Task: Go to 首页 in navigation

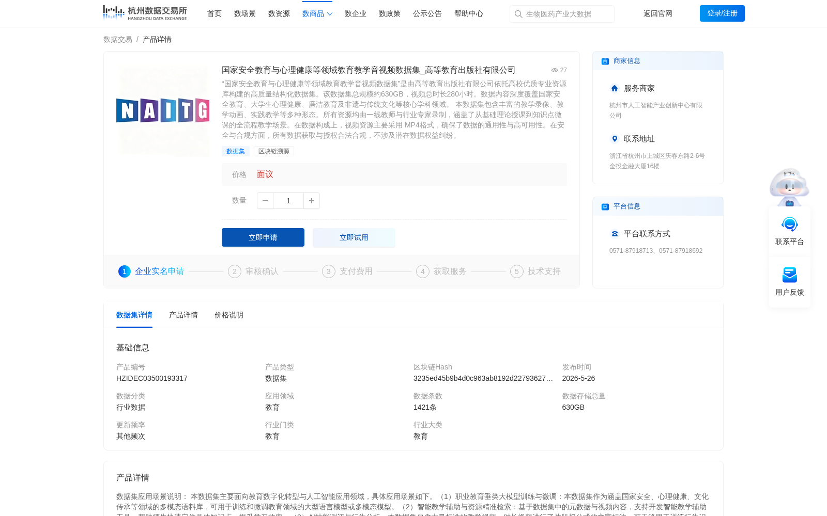Action: 215,13
